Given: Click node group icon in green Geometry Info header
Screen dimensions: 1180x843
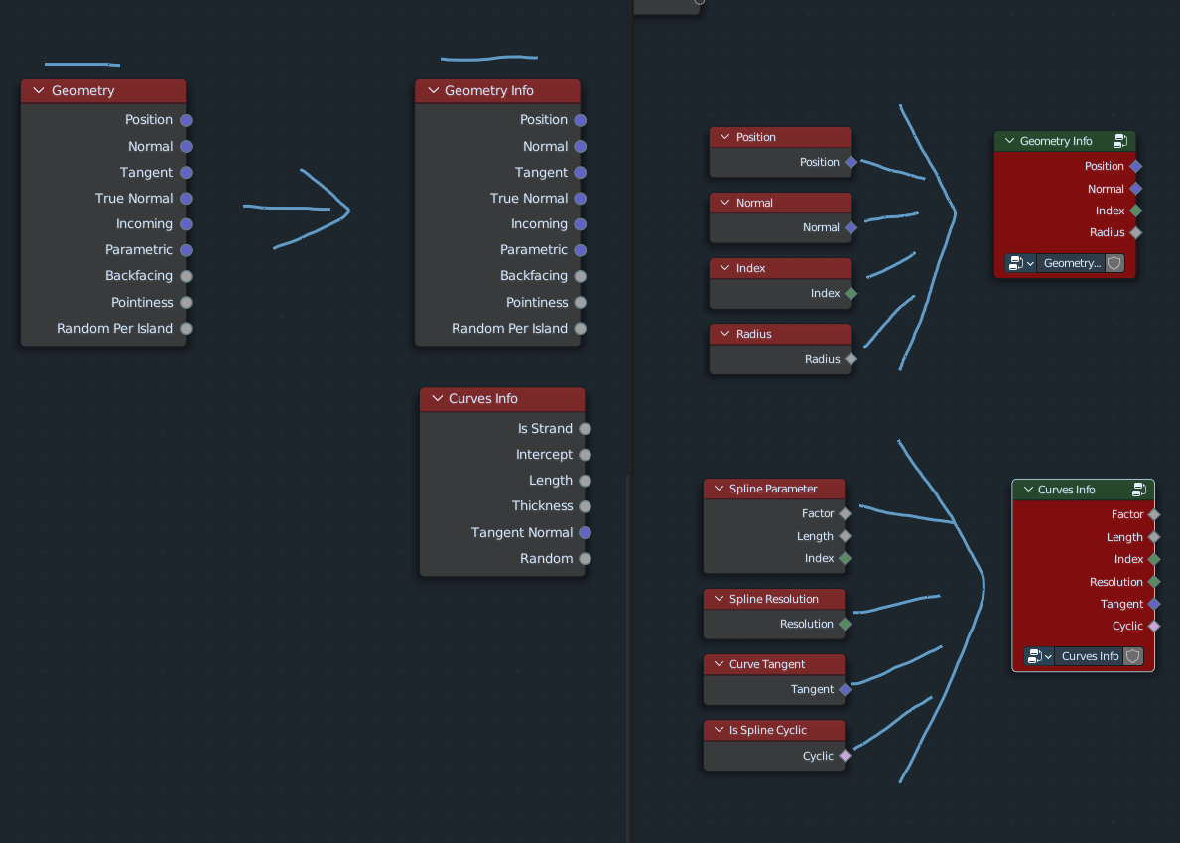Looking at the screenshot, I should (1119, 141).
